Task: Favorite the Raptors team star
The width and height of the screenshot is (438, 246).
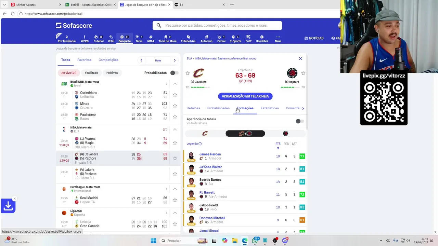Action: click(x=303, y=73)
